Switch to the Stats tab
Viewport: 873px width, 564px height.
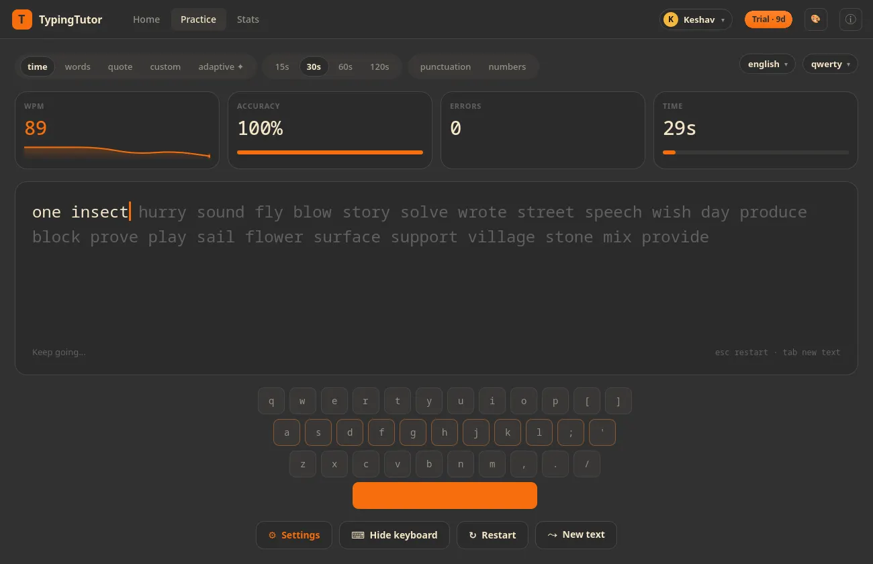coord(248,19)
